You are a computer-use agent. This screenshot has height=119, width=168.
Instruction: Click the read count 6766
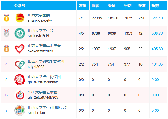96,33
